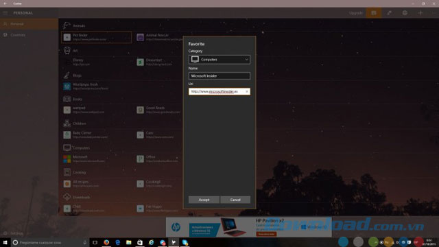The height and width of the screenshot is (247, 439).
Task: Click the Accept button
Action: (x=204, y=200)
